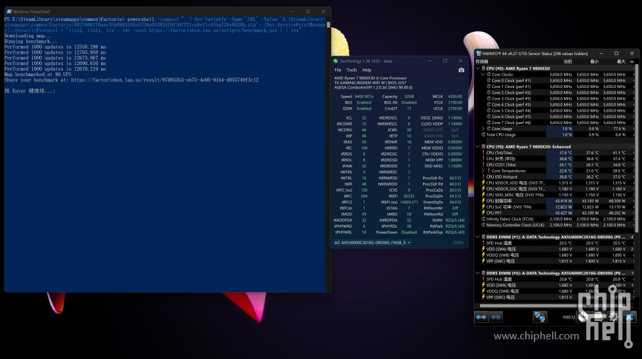Image resolution: width=642 pixels, height=359 pixels.
Task: Click the HWiNFO elapsed timer 0:00:12
Action: [569, 317]
